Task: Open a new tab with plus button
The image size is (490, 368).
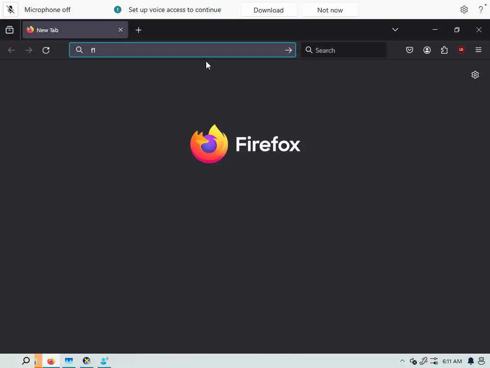Action: [x=138, y=30]
